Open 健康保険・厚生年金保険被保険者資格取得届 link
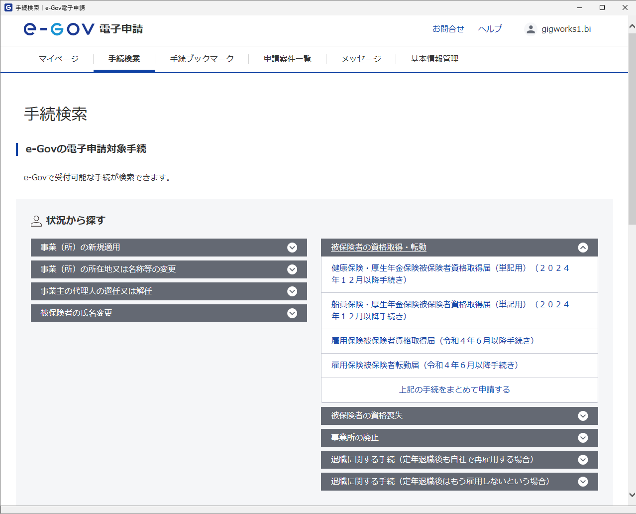Screen dimensions: 636x514 450,274
